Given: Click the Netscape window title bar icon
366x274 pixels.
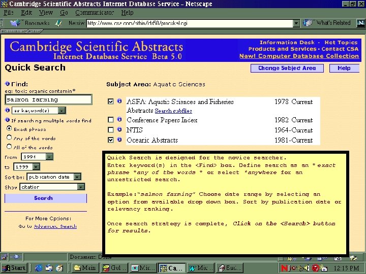Looking at the screenshot, I should tap(5, 4).
